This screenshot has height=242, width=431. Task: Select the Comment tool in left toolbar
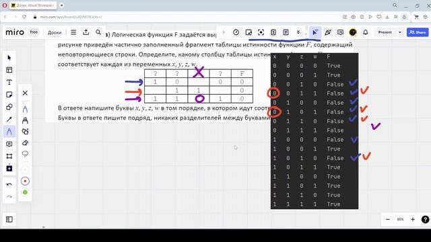9,144
